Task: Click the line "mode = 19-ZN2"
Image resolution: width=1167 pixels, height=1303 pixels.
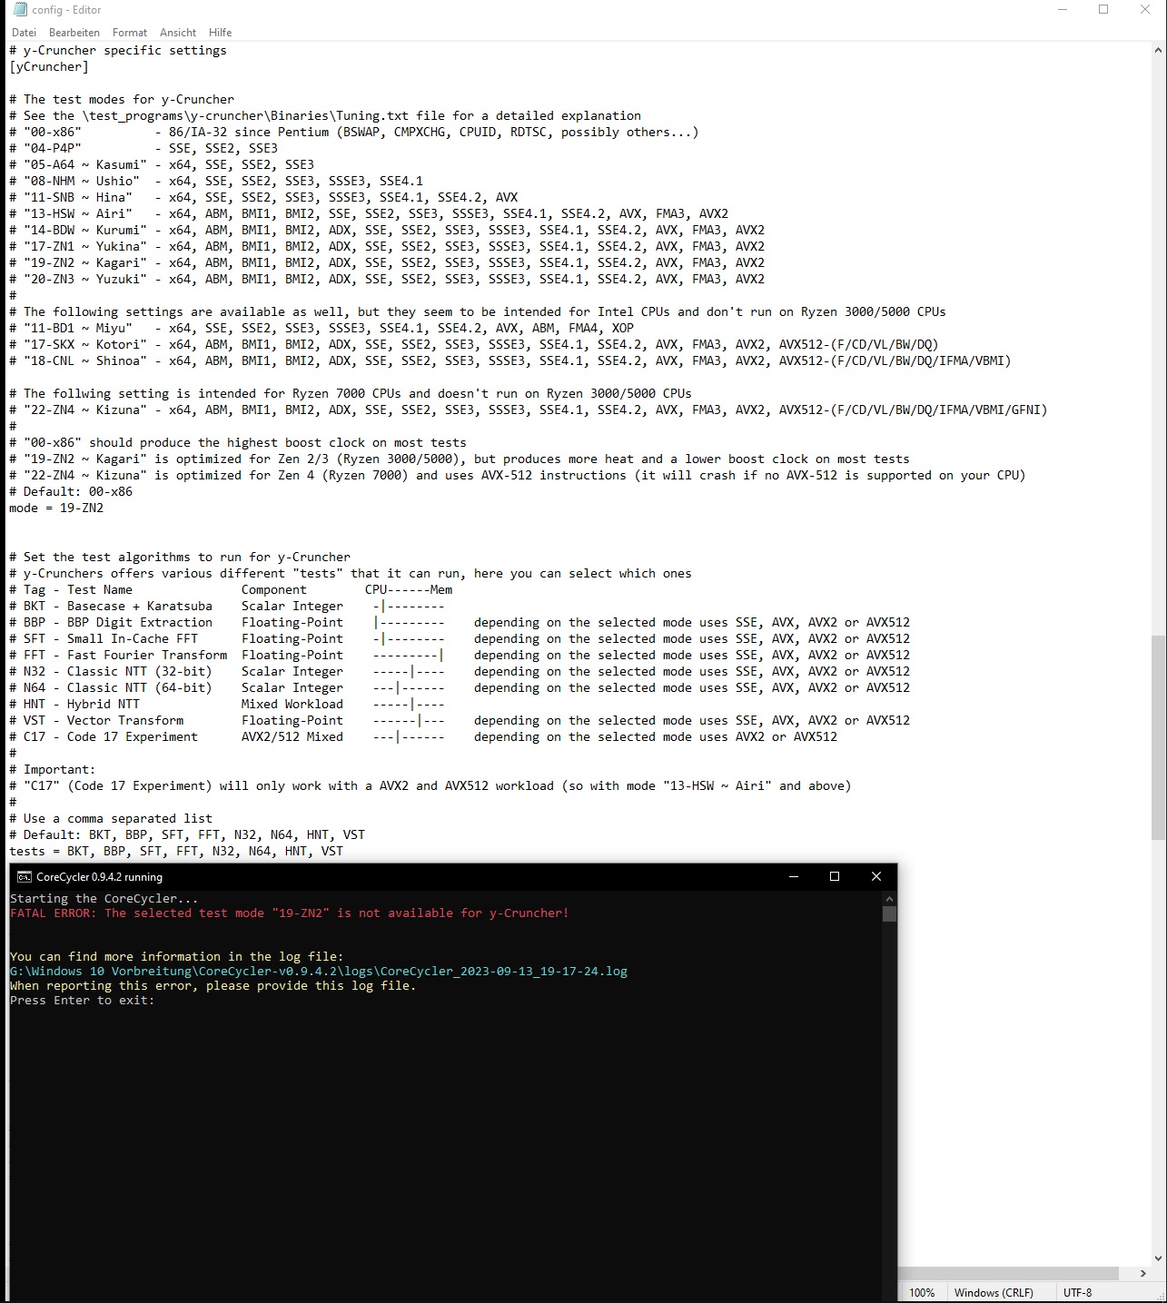Action: 56,508
